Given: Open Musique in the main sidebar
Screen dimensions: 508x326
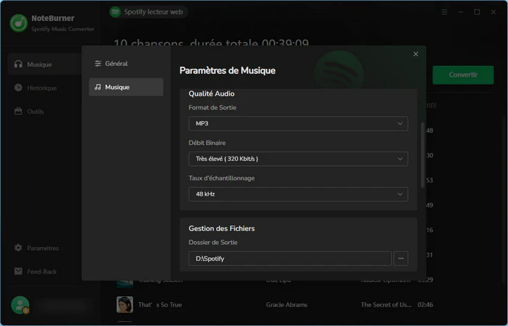Looking at the screenshot, I should (x=45, y=64).
